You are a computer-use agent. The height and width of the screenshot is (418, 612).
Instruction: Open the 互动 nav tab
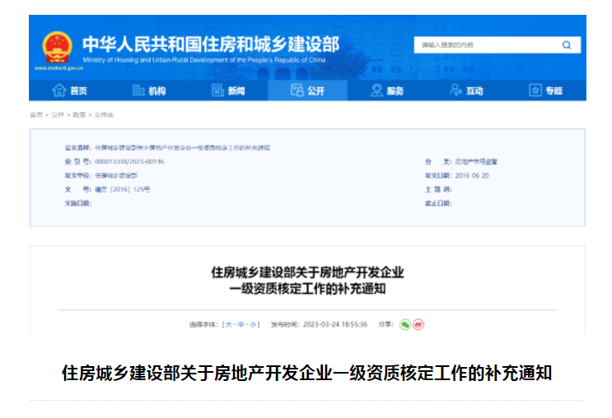[x=467, y=91]
